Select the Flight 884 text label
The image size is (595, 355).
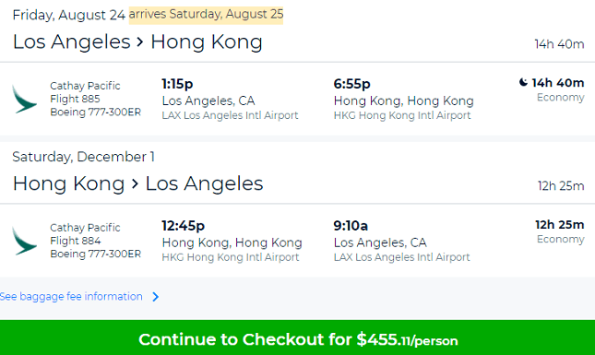(75, 241)
